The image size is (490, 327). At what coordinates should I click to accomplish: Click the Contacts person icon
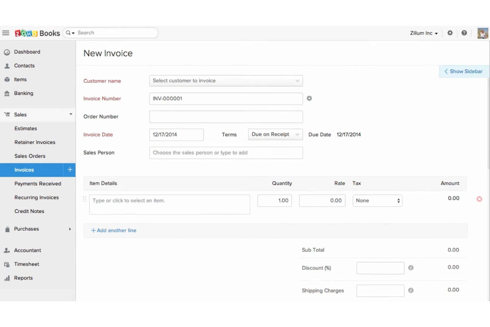click(7, 66)
